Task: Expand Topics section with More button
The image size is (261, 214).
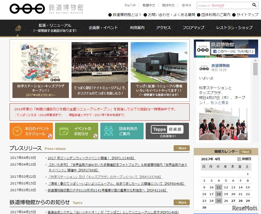Action: coord(181,202)
